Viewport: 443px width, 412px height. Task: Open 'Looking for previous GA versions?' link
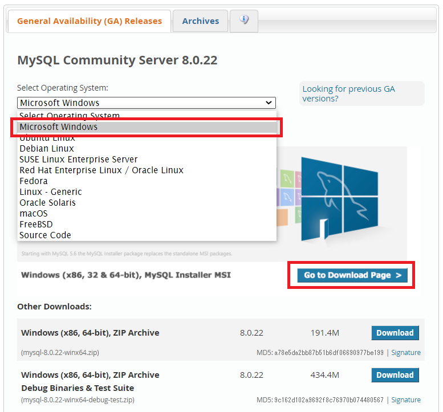pos(348,94)
